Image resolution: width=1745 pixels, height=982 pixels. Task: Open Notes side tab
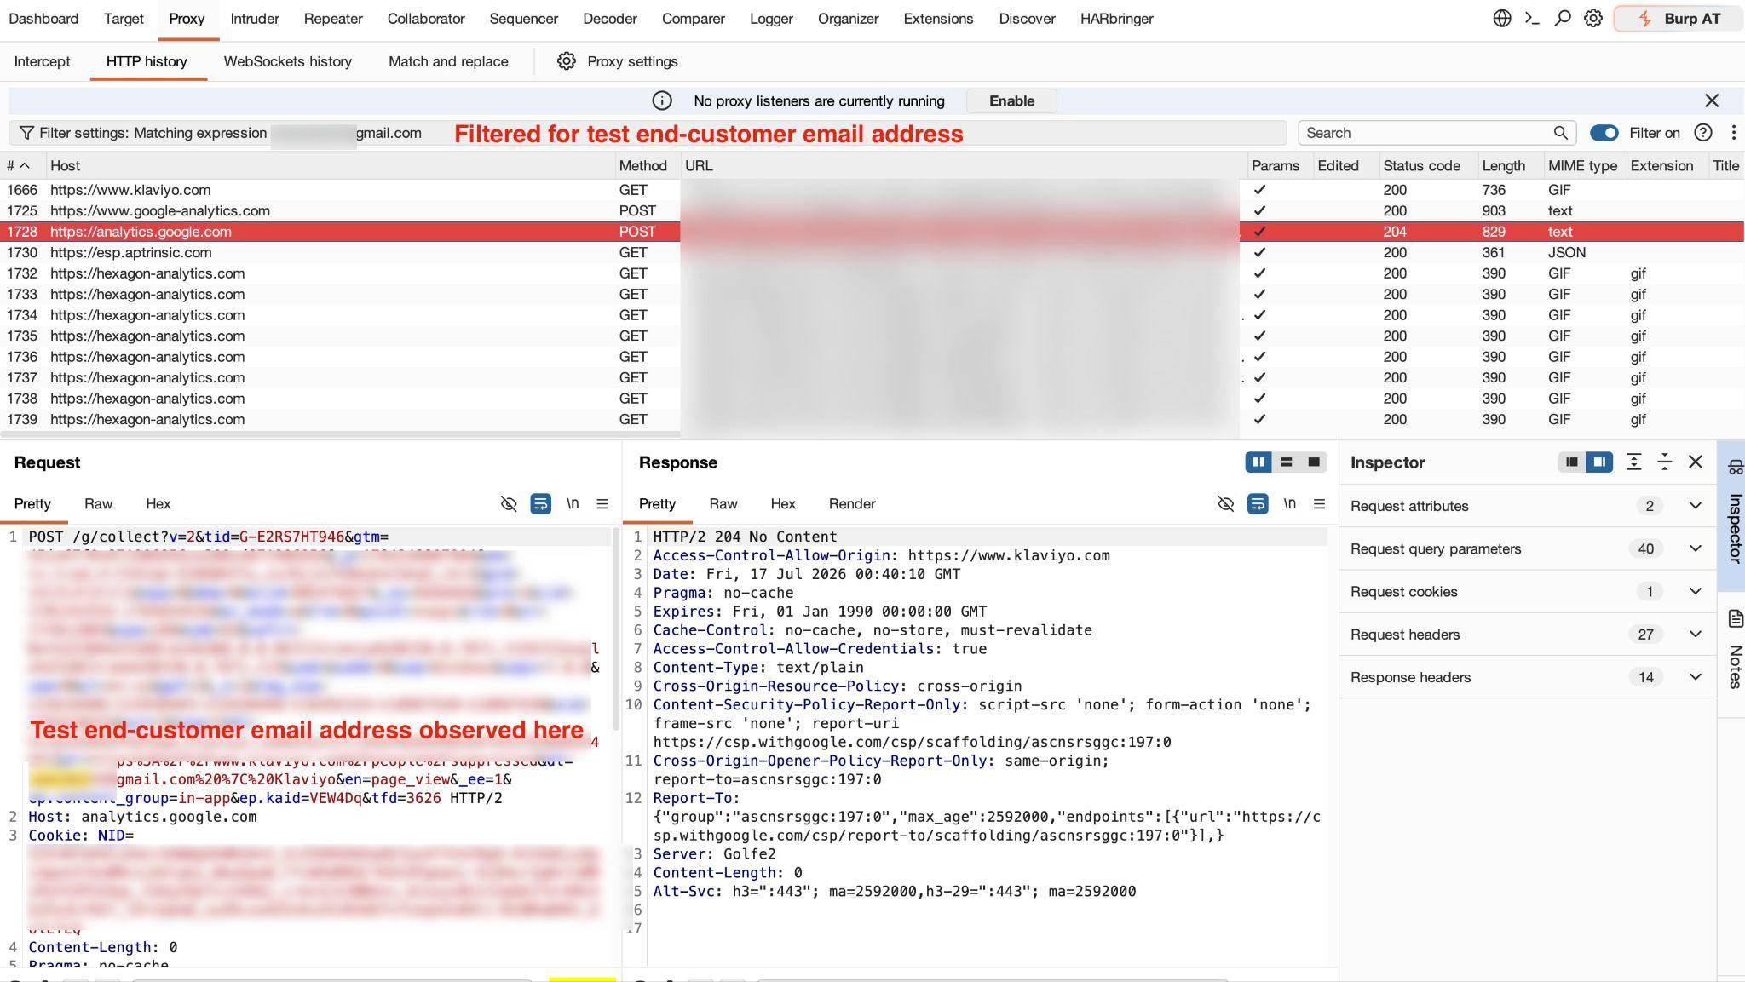point(1736,650)
